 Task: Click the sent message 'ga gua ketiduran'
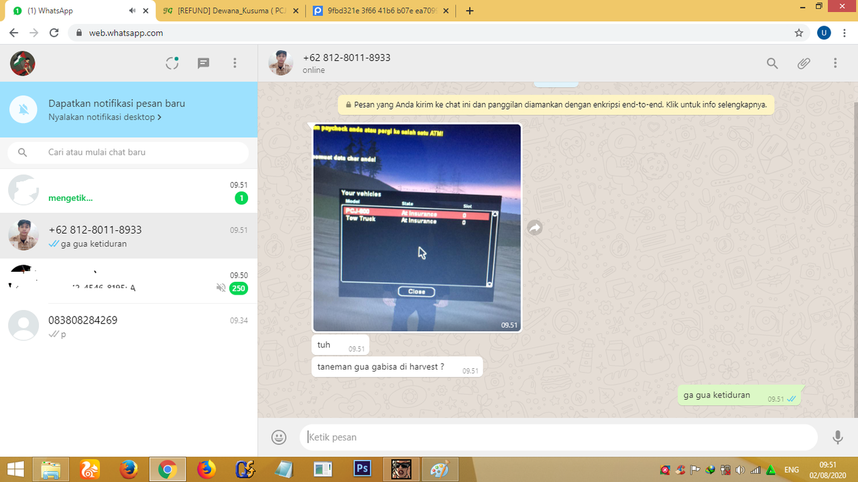(739, 396)
